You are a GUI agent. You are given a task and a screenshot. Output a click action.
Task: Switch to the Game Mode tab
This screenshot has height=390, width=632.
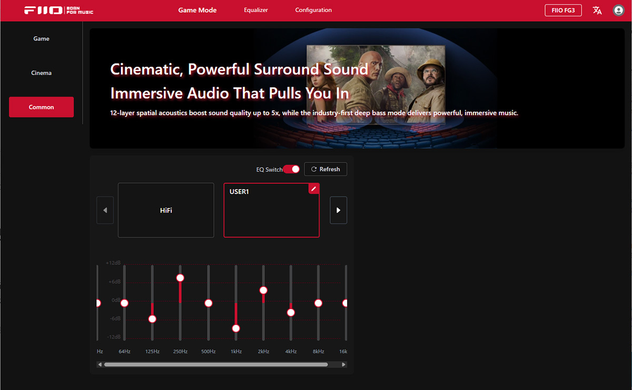[197, 10]
